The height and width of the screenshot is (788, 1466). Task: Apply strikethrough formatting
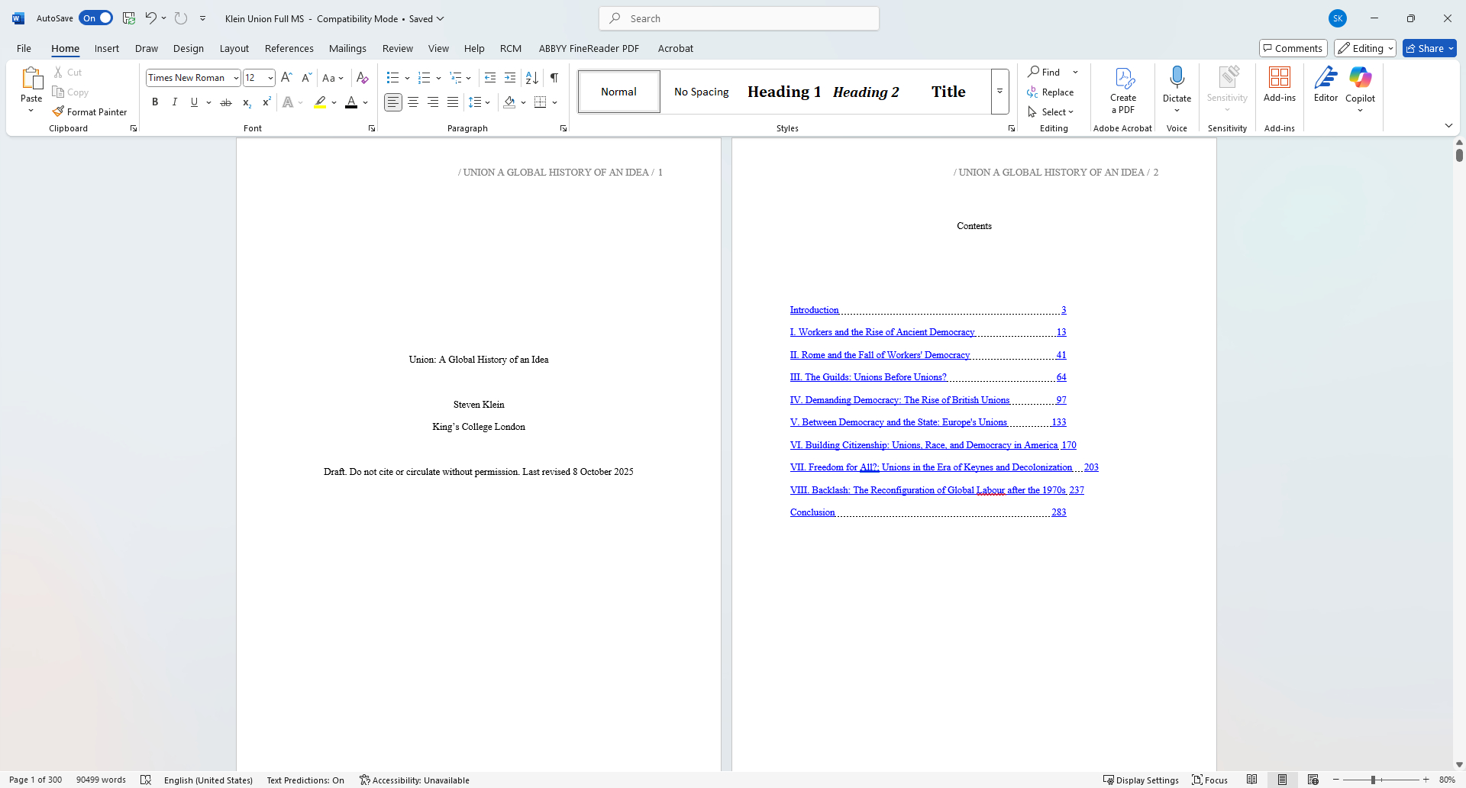(225, 102)
